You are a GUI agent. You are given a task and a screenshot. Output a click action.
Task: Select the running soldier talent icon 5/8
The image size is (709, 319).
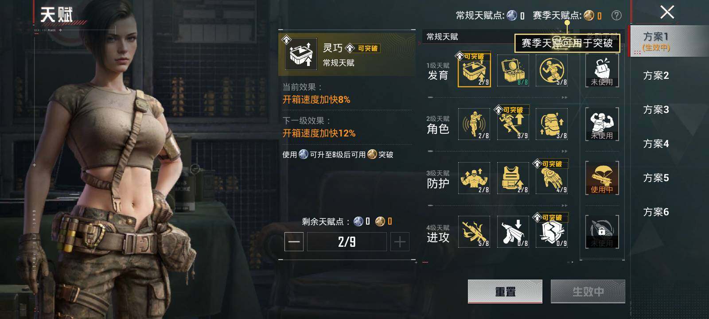click(x=552, y=70)
